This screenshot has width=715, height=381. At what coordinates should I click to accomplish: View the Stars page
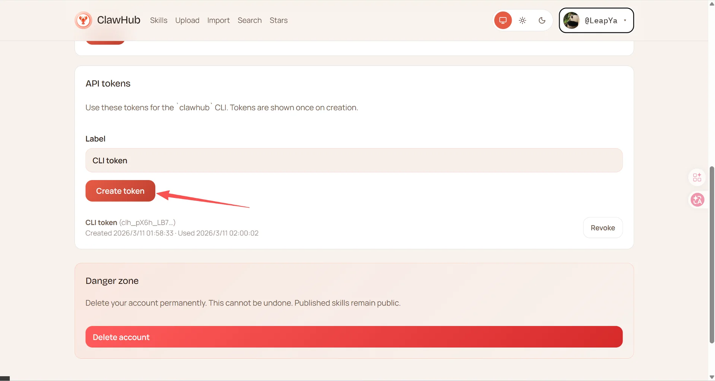pos(279,20)
